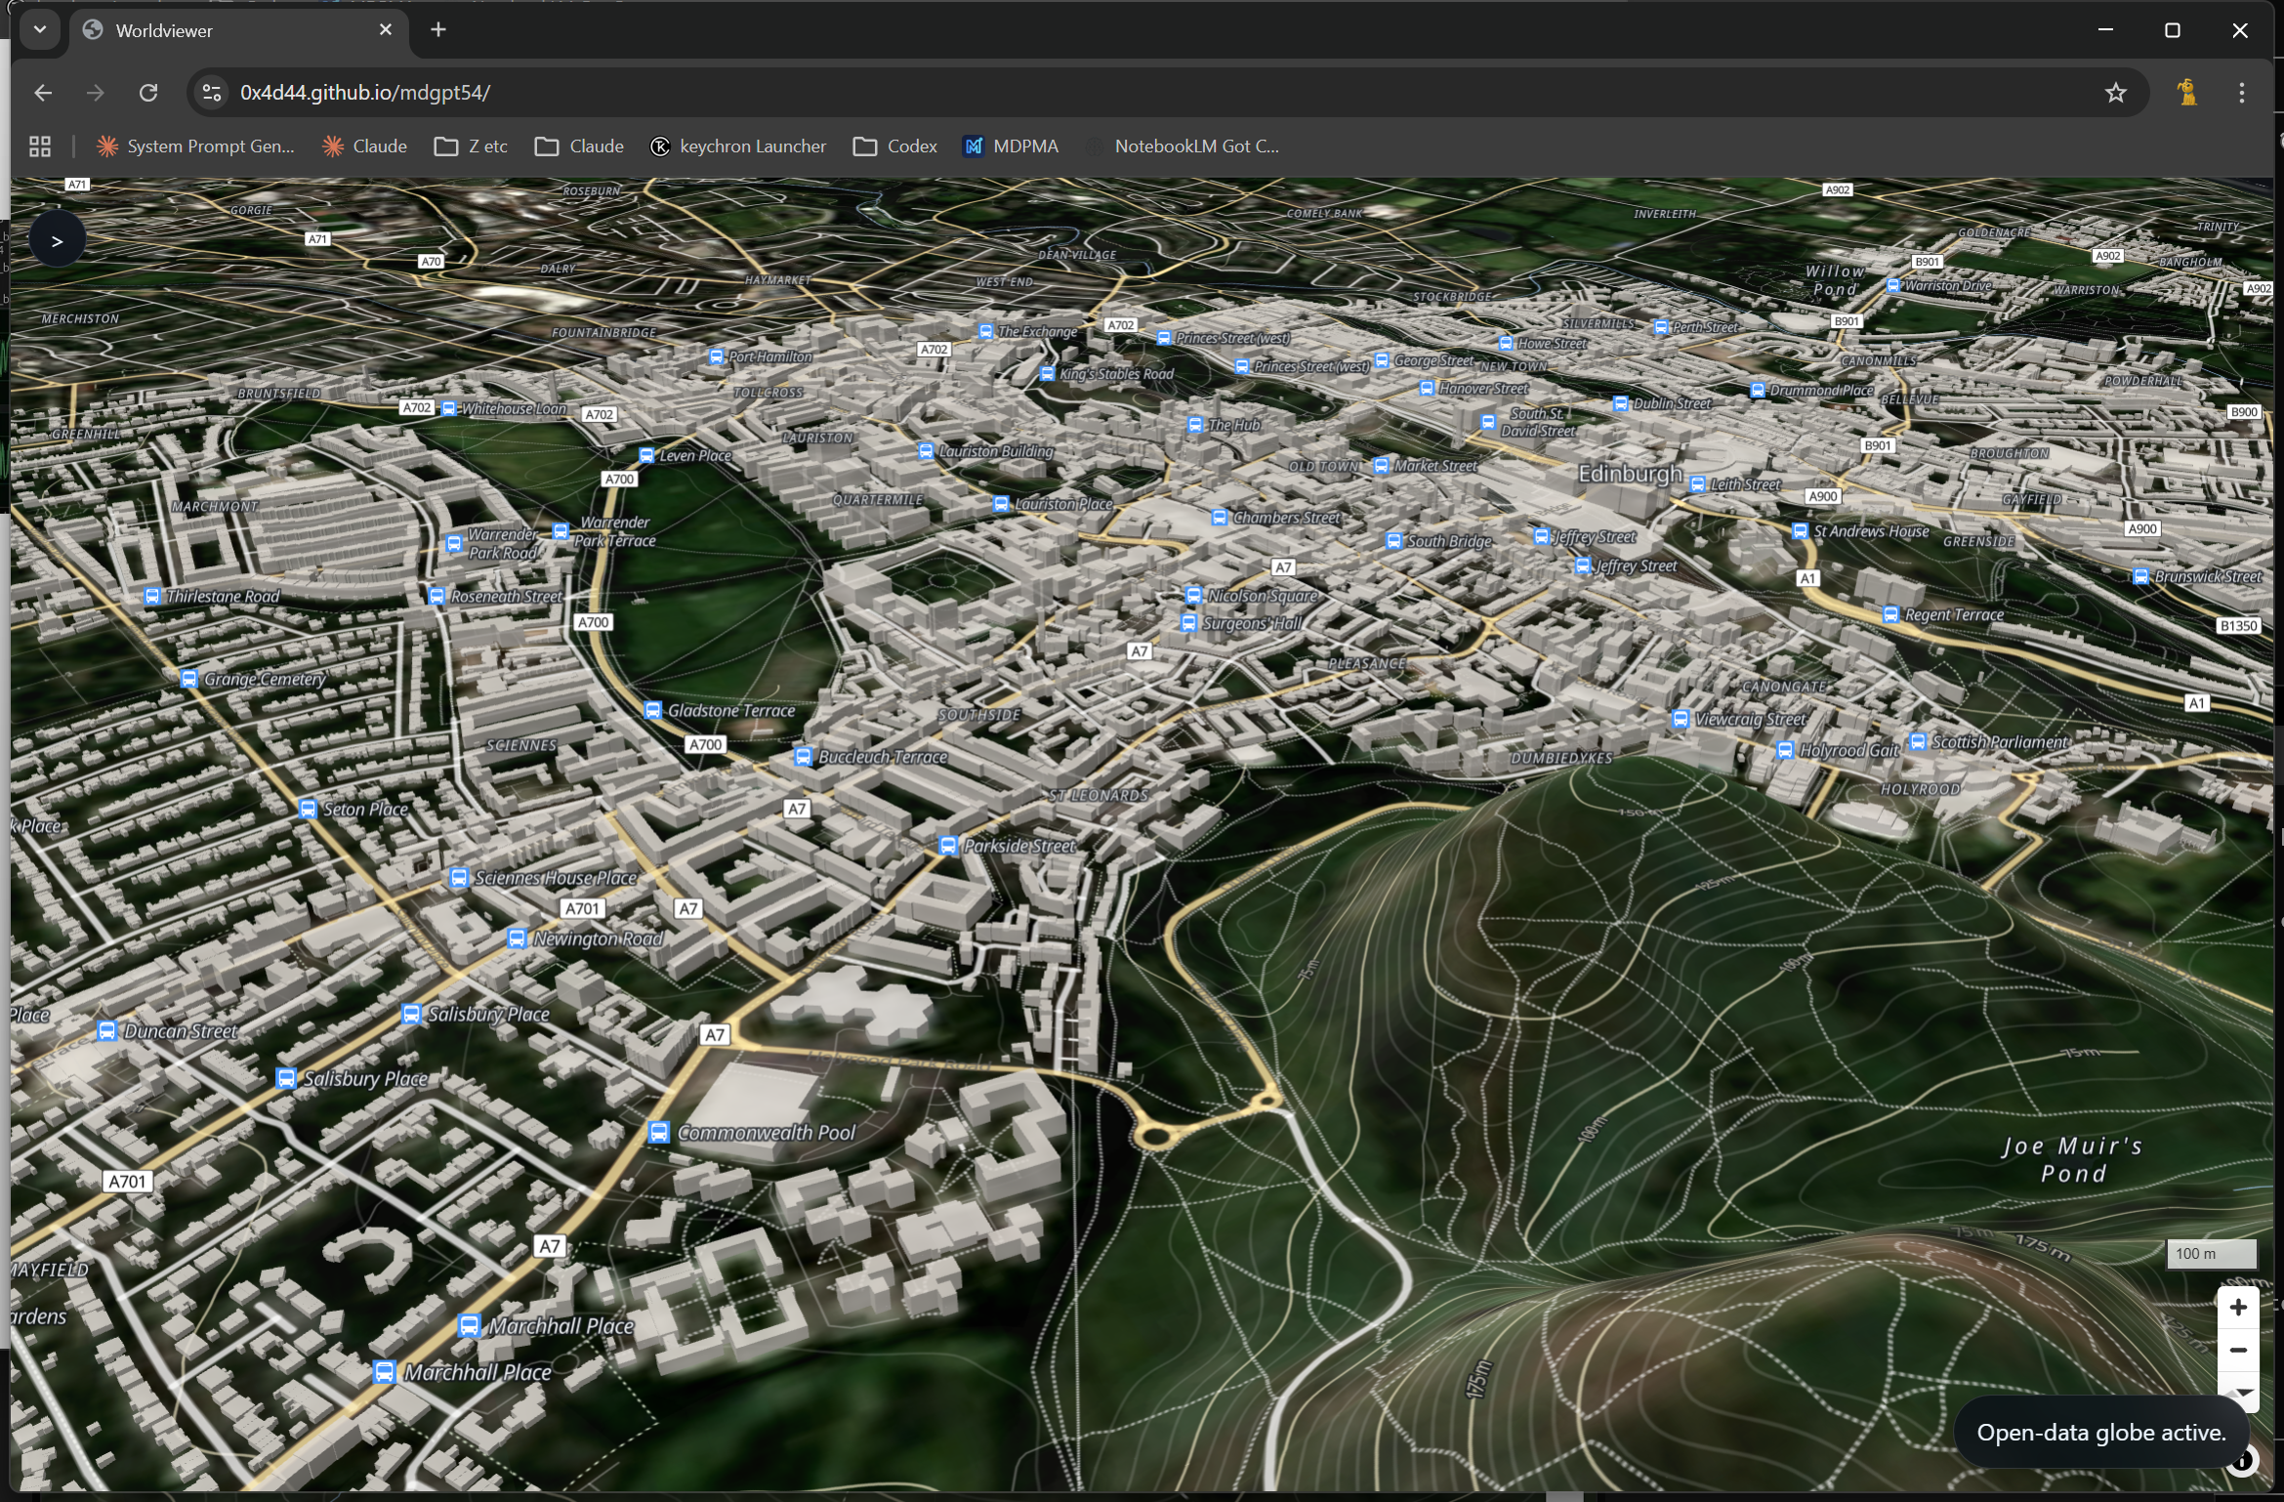Click the site information icon in the address bar
The width and height of the screenshot is (2284, 1502).
tap(211, 93)
